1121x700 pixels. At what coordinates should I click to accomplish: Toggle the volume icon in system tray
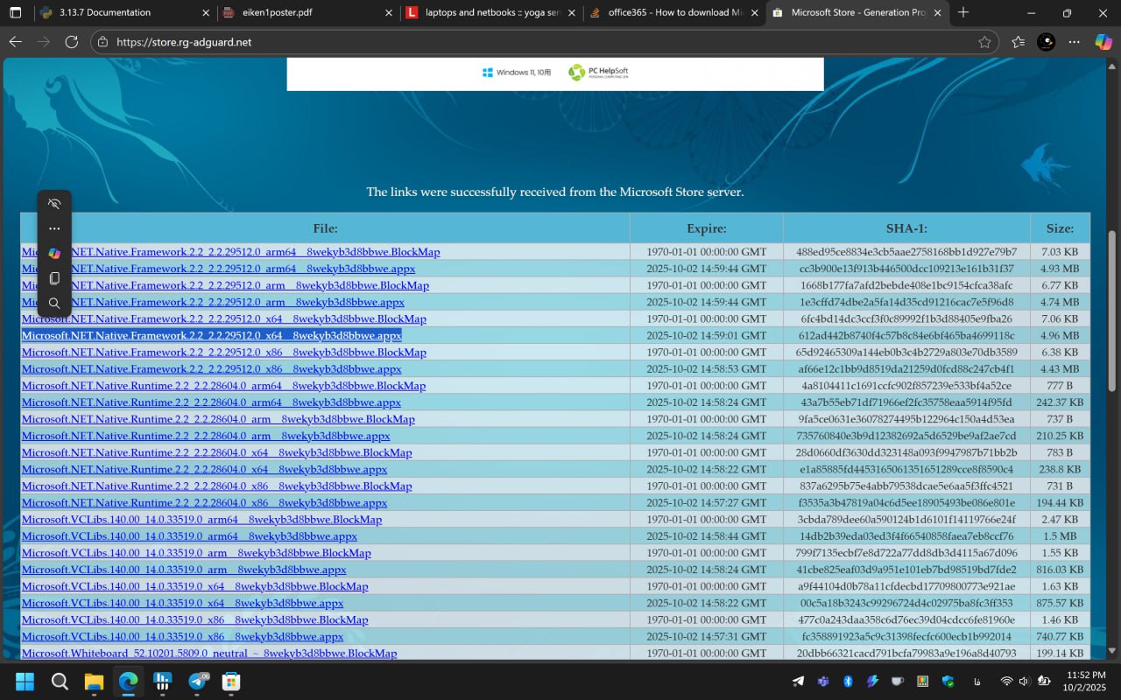(x=1024, y=682)
